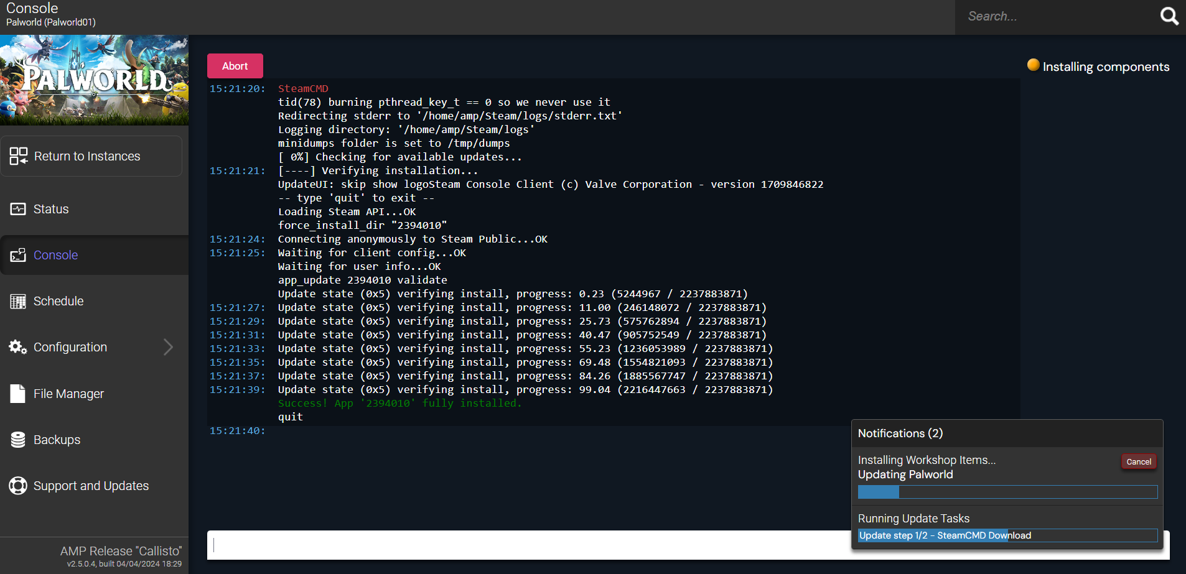Click the Schedule calendar icon
Viewport: 1186px width, 574px height.
coord(18,302)
